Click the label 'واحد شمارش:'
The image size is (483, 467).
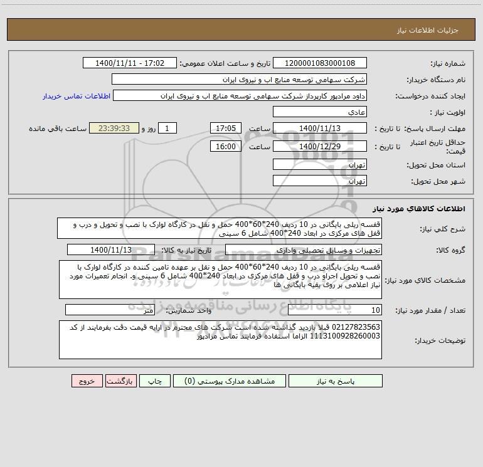[x=189, y=311]
